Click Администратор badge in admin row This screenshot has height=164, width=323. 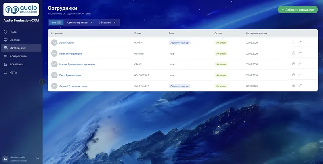tap(179, 43)
